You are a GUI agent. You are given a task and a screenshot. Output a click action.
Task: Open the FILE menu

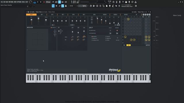coord(2,2)
